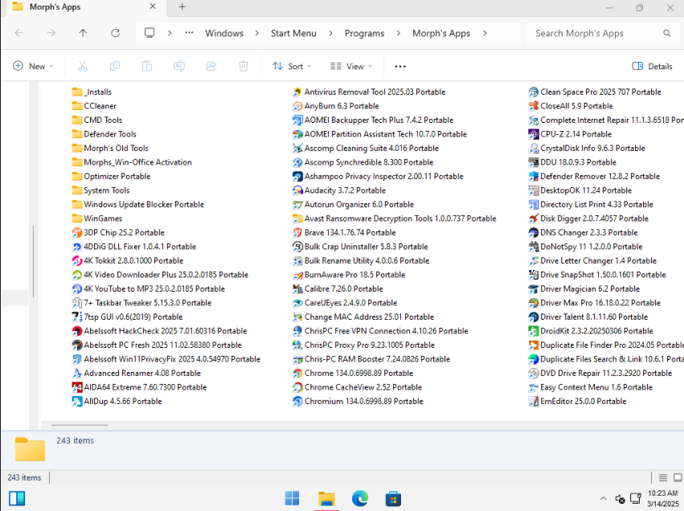Open the View dropdown

pos(351,66)
